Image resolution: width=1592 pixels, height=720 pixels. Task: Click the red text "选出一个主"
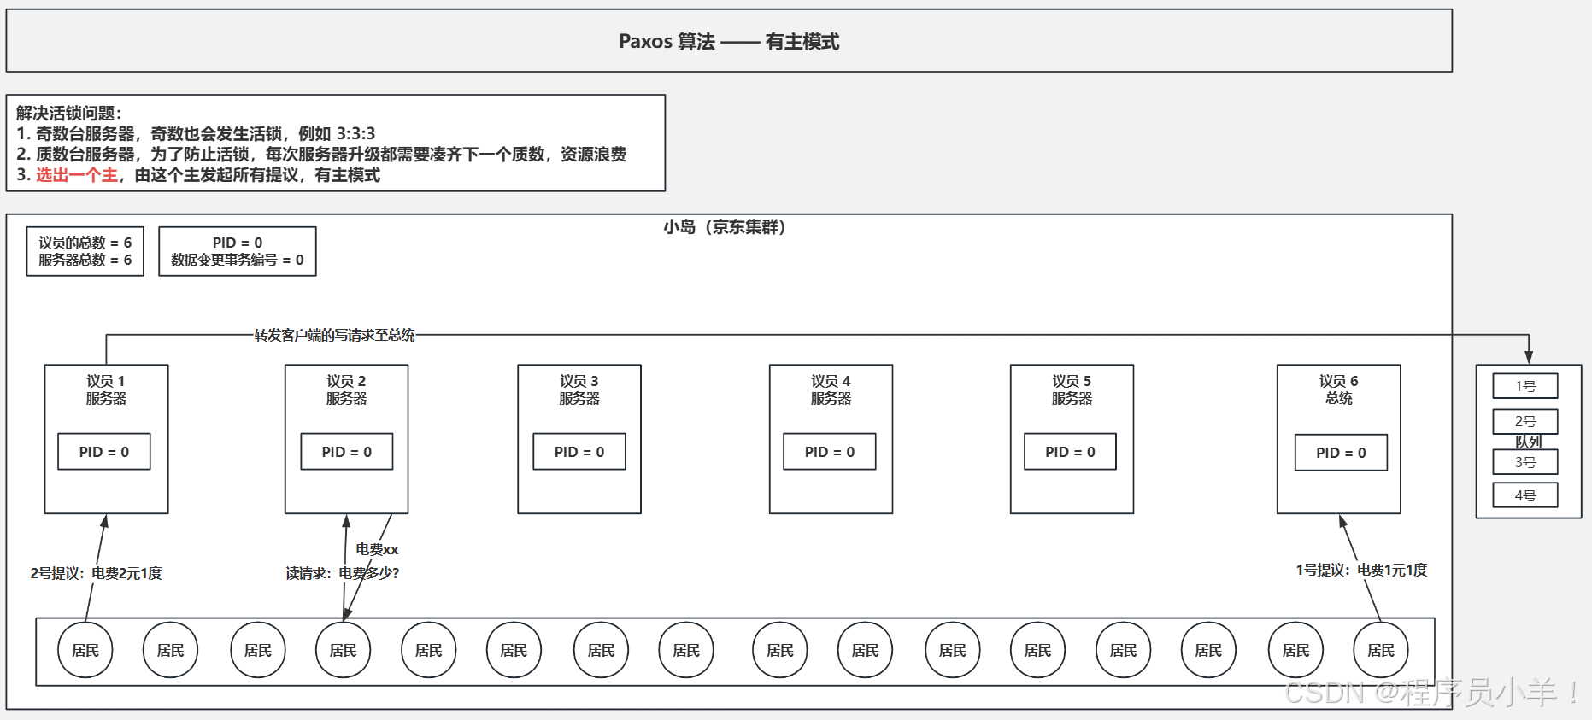click(x=77, y=174)
